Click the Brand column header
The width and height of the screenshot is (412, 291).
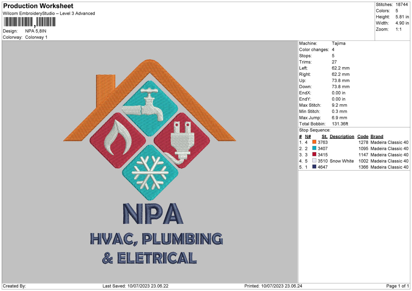click(x=377, y=137)
